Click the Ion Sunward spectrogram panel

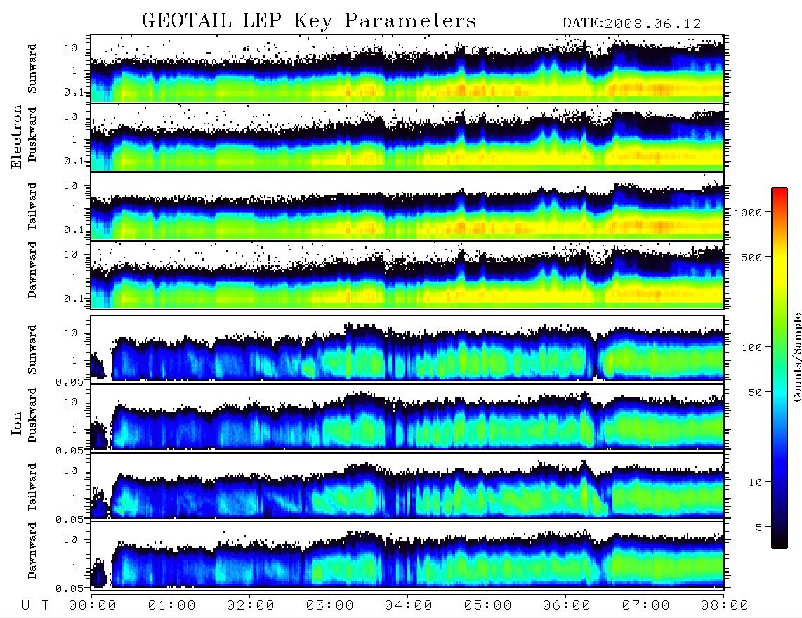pyautogui.click(x=407, y=349)
